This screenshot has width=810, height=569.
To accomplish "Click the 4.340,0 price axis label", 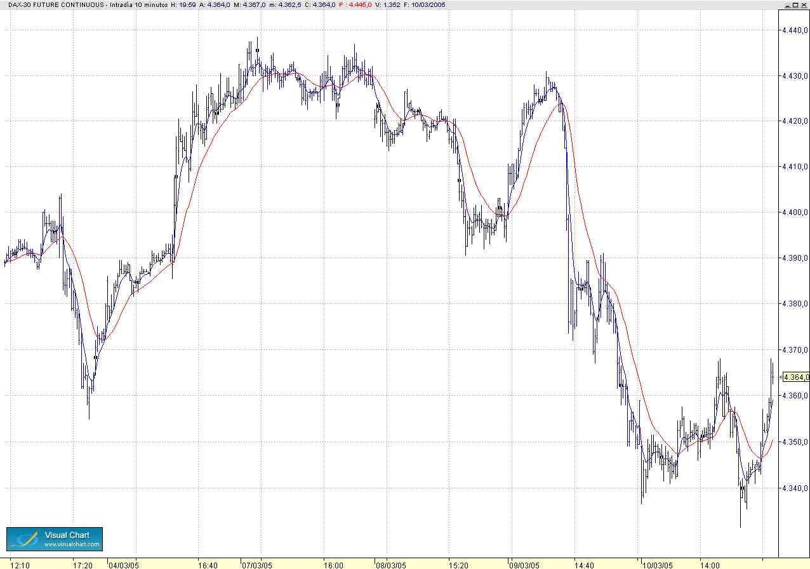I will coord(795,488).
